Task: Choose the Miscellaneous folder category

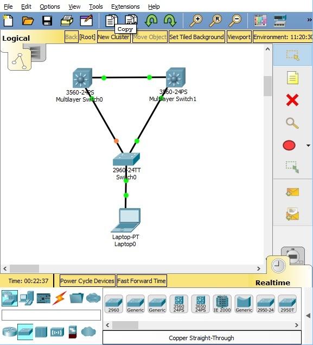Action: click(76, 298)
